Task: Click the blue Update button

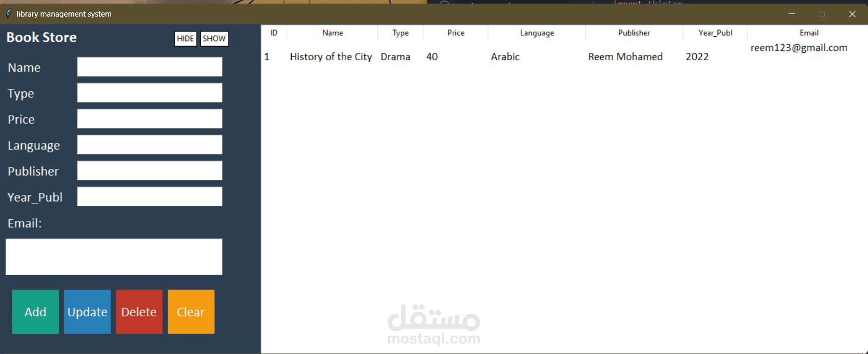Action: [x=87, y=311]
